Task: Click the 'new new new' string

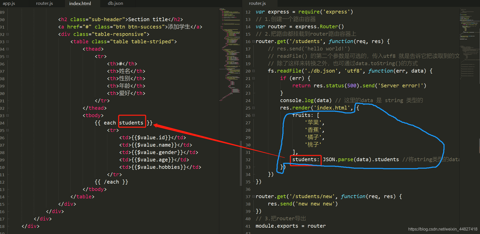Action: [x=315, y=204]
